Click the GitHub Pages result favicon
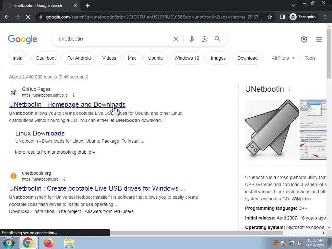Image resolution: width=332 pixels, height=249 pixels. 13,92
